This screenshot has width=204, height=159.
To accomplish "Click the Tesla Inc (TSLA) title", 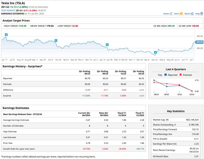I will coord(13,3).
